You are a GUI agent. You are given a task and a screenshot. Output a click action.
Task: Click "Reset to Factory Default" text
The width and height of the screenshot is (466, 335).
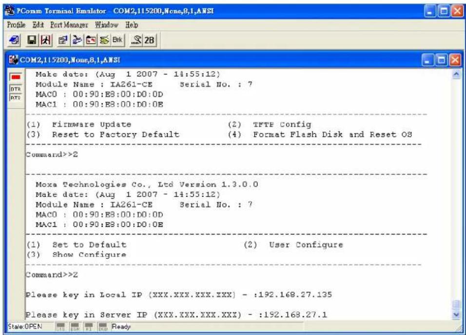[x=116, y=135]
